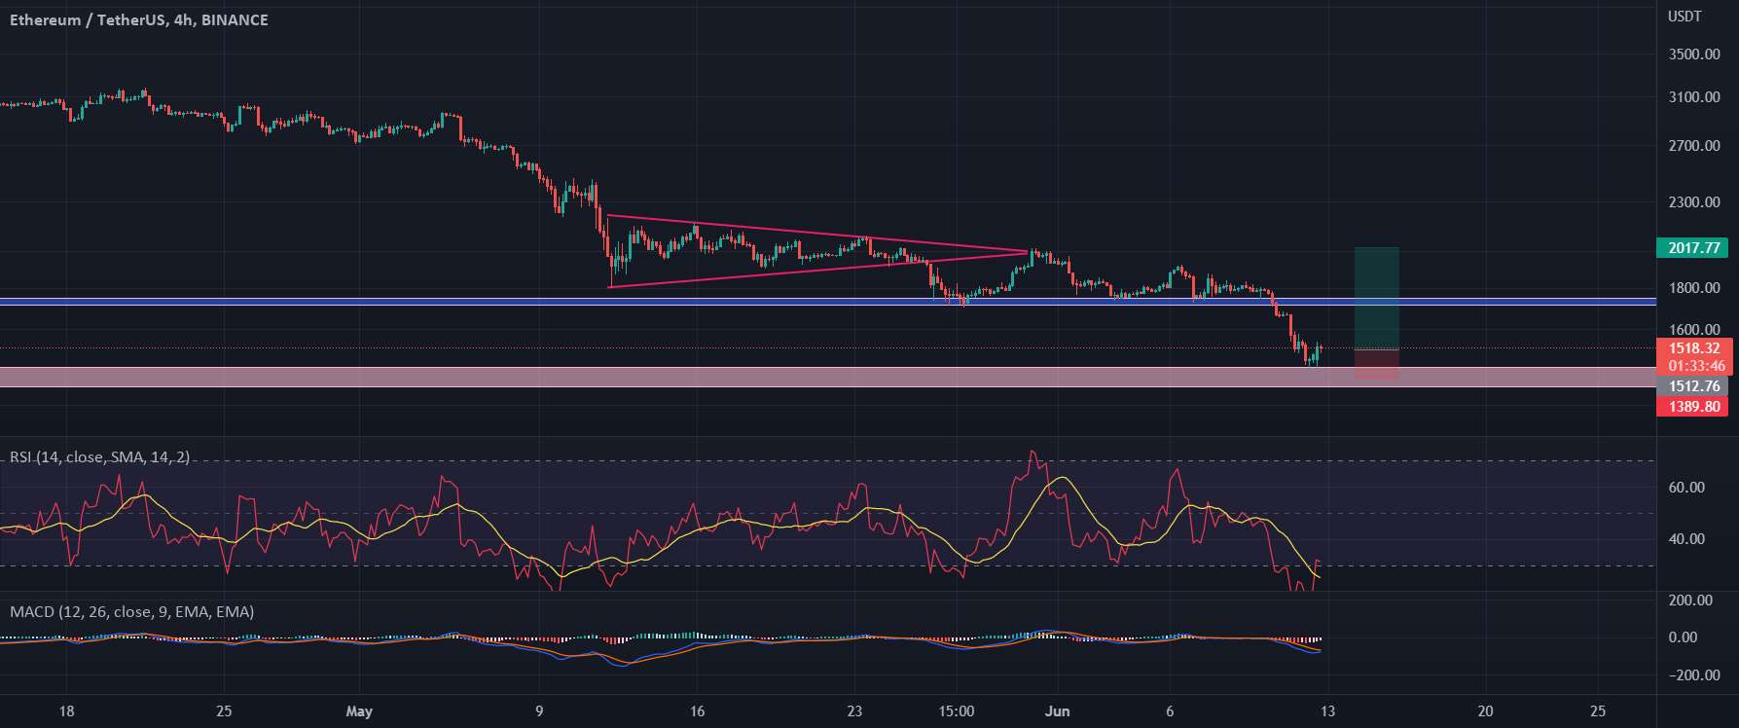Click the 13 date label on time axis
The width and height of the screenshot is (1739, 728).
point(1327,711)
